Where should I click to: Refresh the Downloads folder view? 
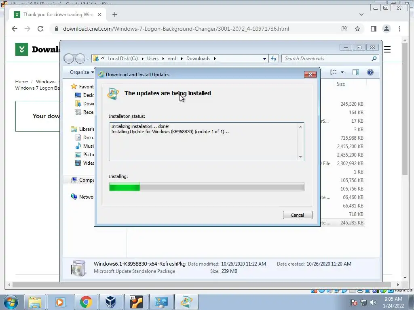point(274,59)
